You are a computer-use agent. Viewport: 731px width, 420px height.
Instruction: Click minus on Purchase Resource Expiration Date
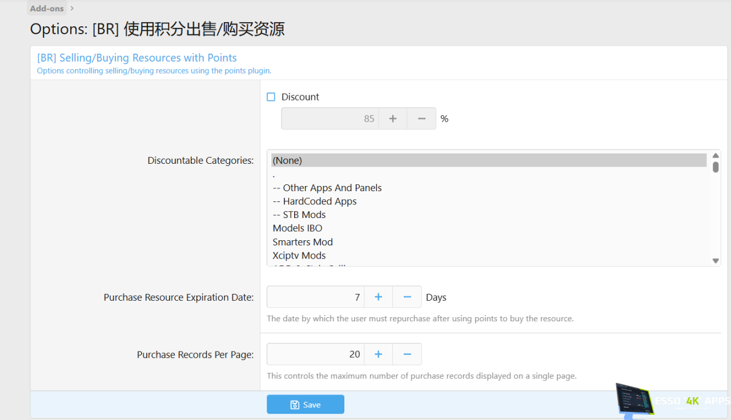coord(407,297)
